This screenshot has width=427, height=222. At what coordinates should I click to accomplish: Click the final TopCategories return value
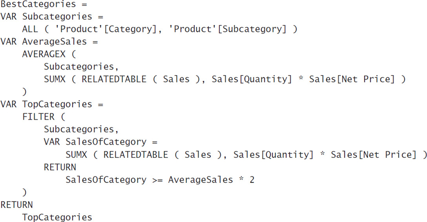click(57, 217)
